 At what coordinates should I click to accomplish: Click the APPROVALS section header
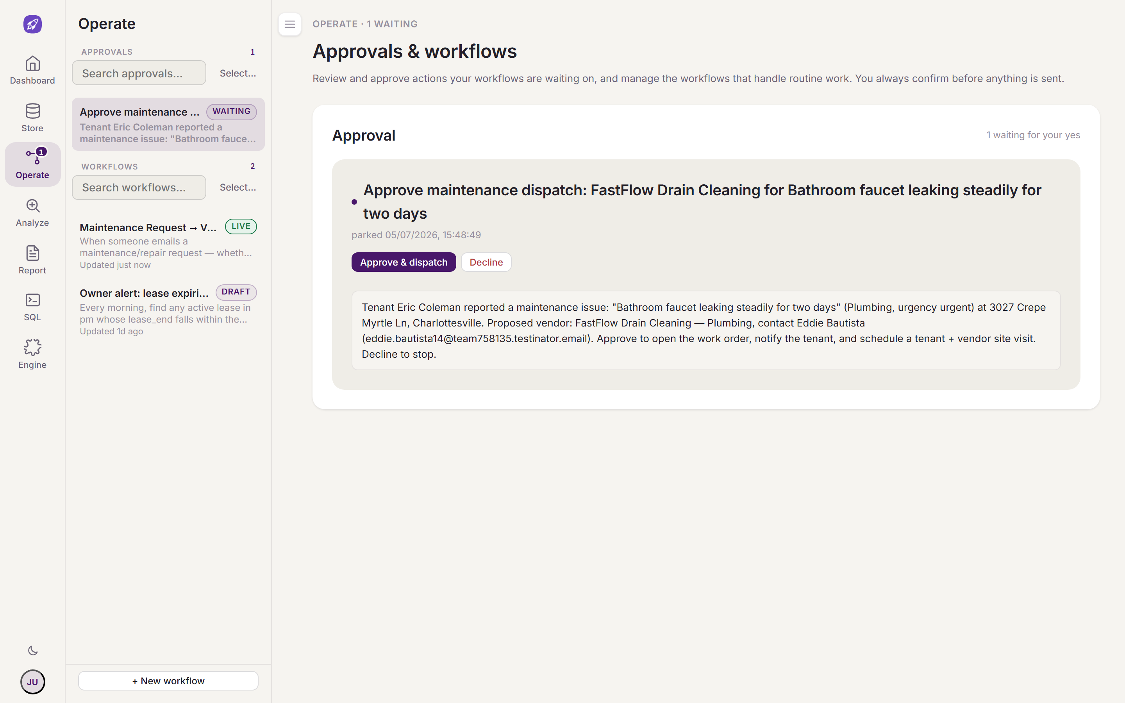tap(107, 52)
